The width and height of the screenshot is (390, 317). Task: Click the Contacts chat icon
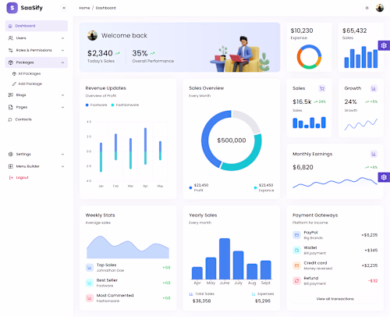tap(10, 119)
